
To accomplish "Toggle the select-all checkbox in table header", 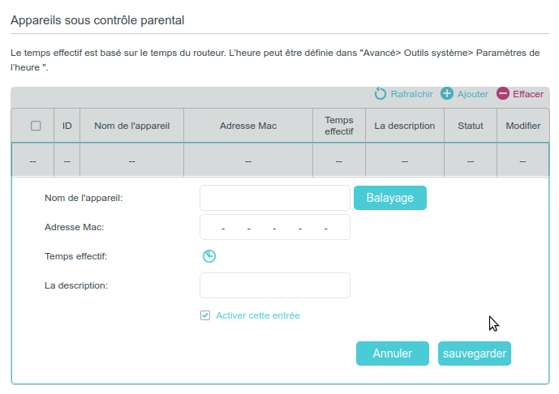I will (x=36, y=126).
